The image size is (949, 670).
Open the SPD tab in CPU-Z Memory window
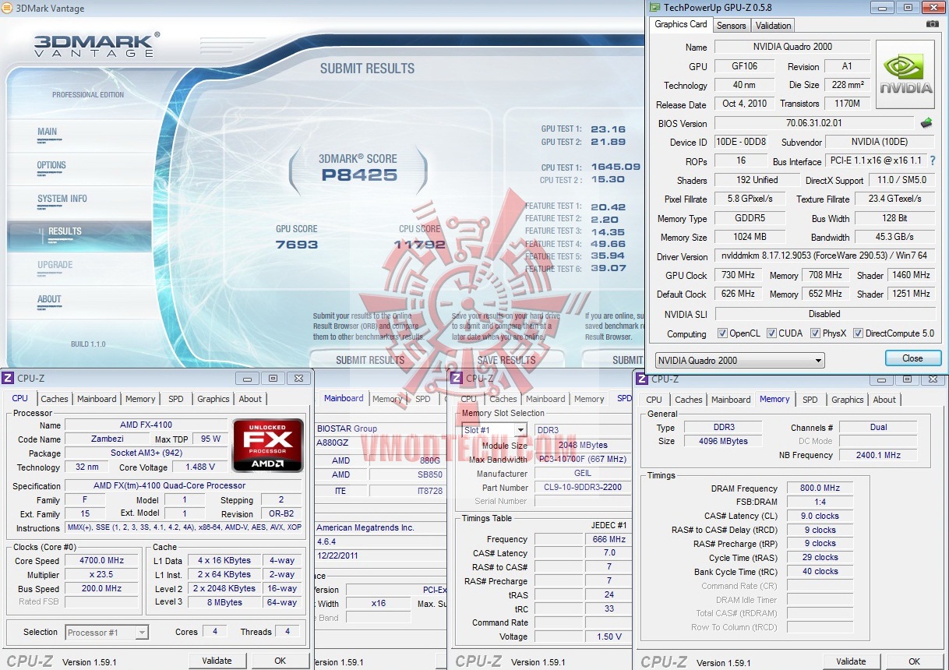(x=810, y=400)
